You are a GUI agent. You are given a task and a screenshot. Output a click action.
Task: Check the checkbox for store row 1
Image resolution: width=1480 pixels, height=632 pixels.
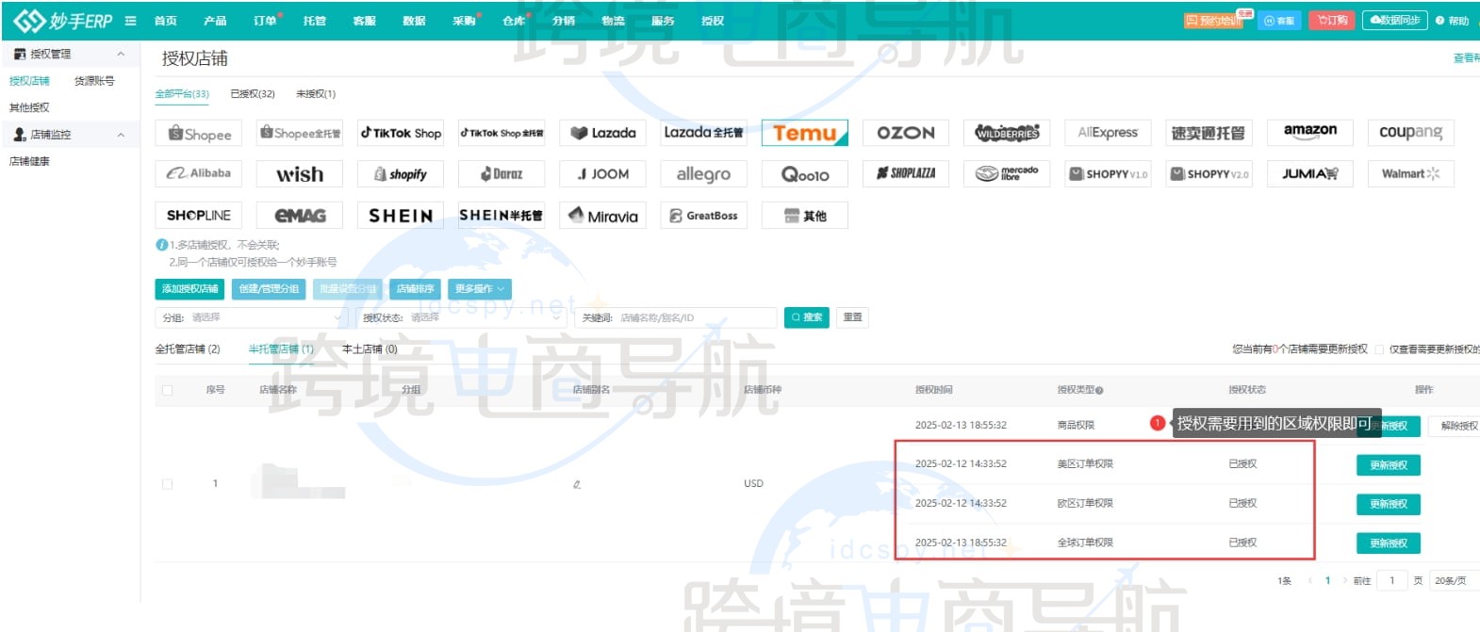168,484
